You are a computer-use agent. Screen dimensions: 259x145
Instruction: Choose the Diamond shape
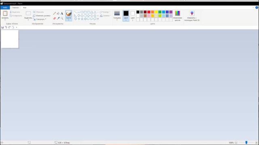pos(79,16)
